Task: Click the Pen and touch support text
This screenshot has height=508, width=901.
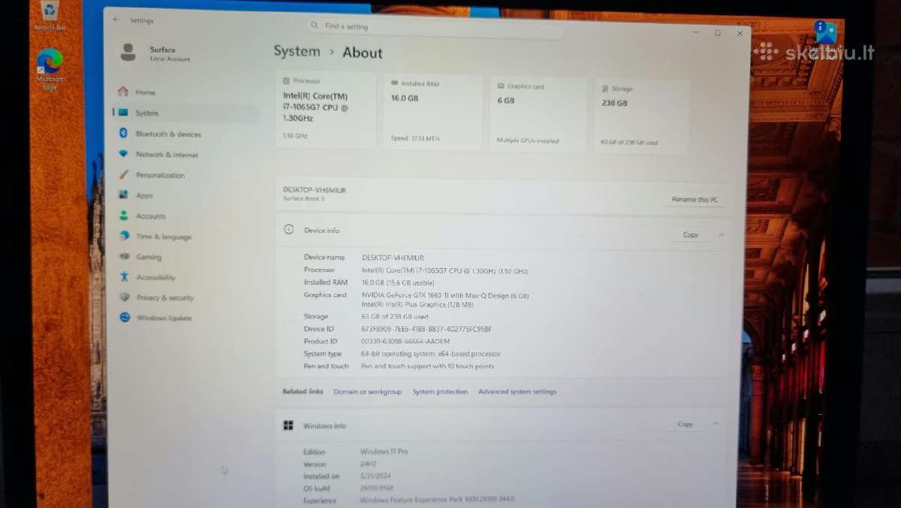Action: (x=428, y=366)
